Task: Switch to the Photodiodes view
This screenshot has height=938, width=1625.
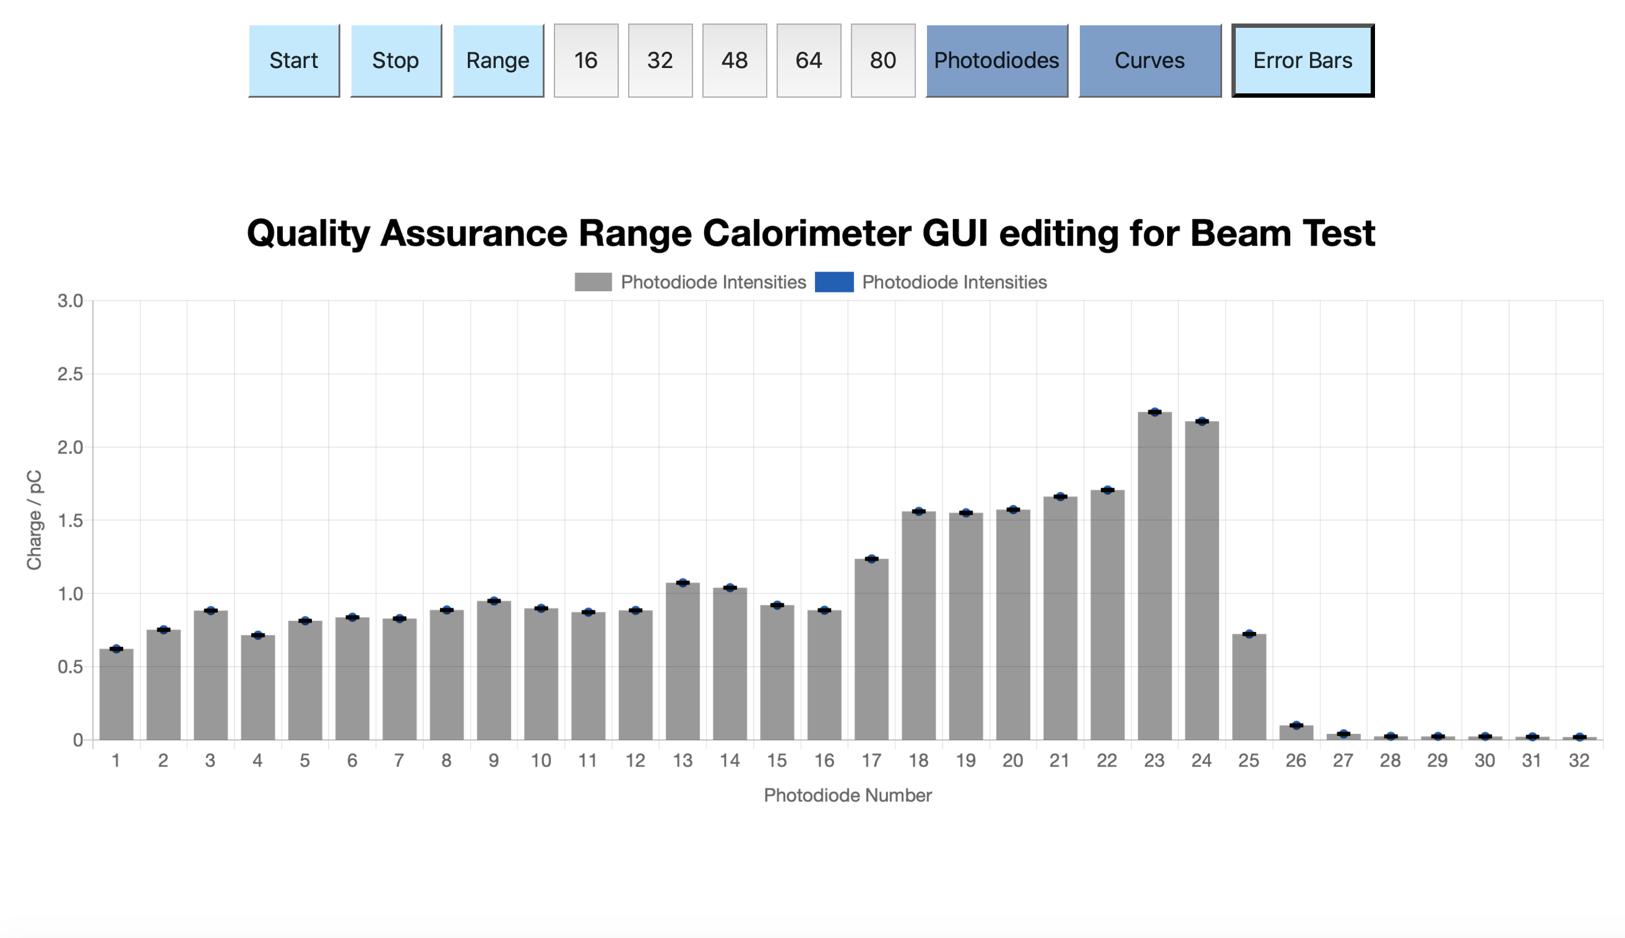Action: point(996,61)
